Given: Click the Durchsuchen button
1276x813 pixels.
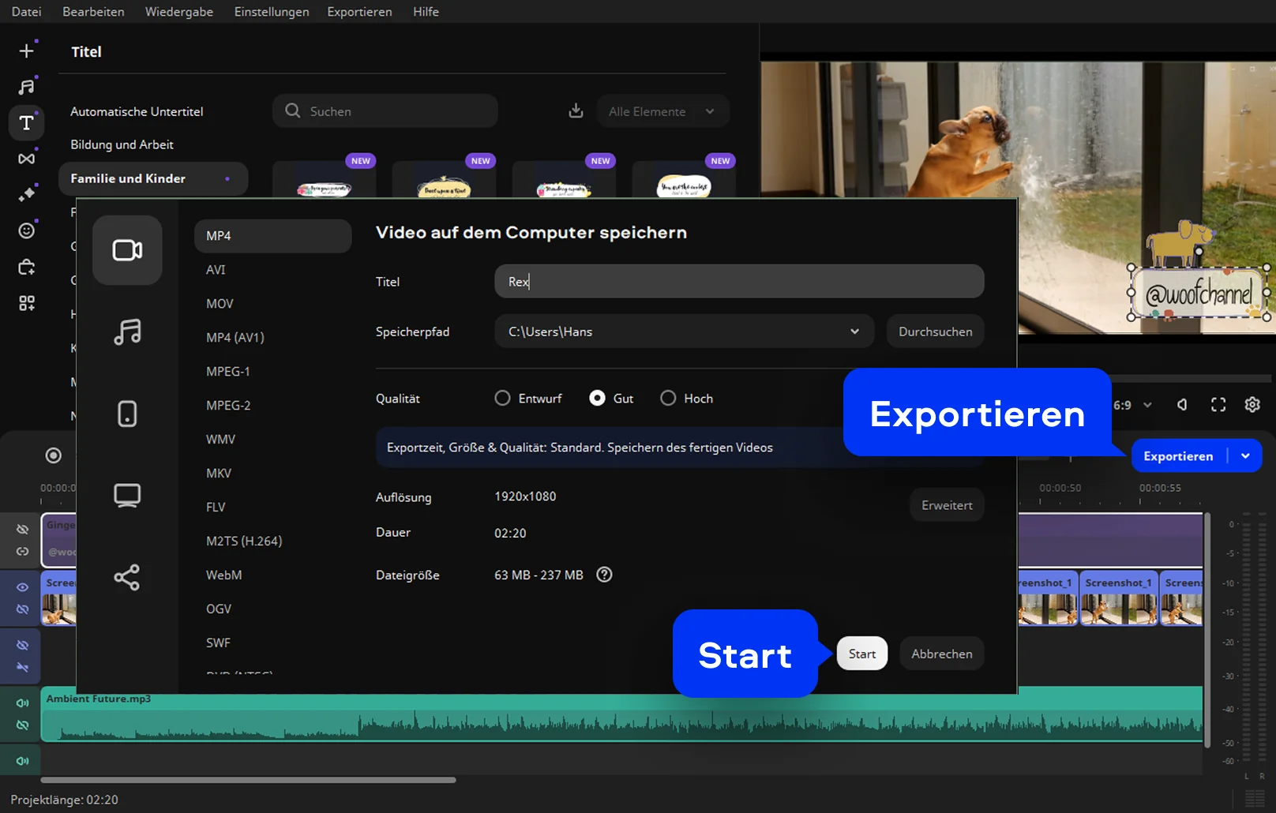Looking at the screenshot, I should (x=935, y=332).
